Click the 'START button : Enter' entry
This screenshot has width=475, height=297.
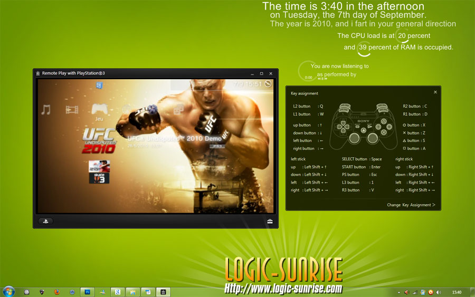point(361,167)
